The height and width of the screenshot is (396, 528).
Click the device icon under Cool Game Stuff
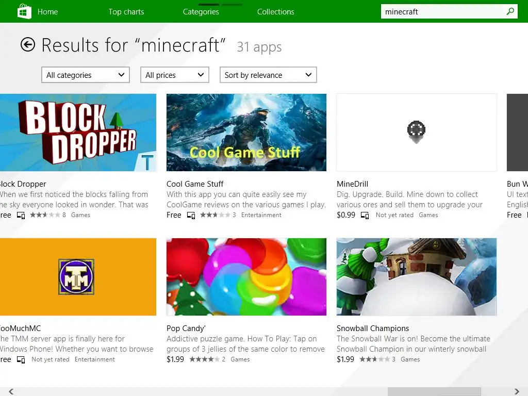[191, 215]
